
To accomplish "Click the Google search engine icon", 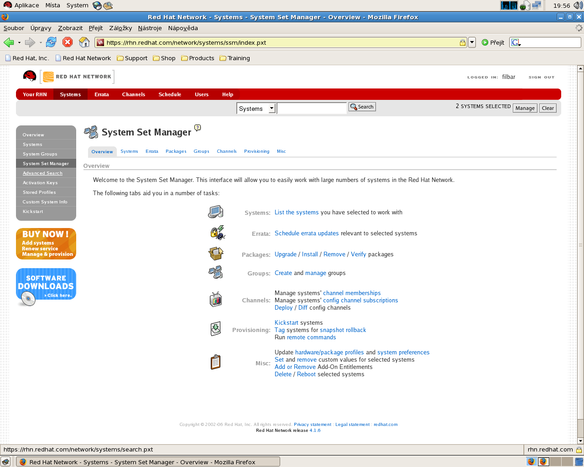I will (516, 42).
